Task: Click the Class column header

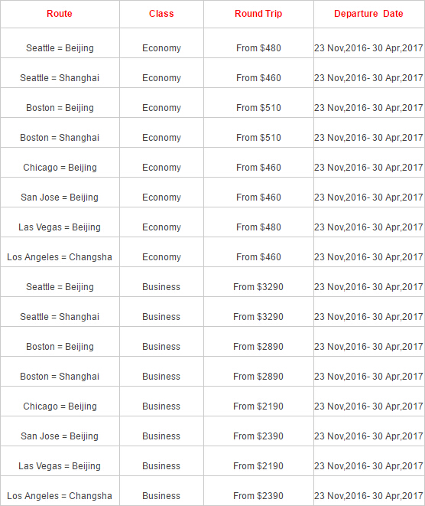Action: pos(161,14)
